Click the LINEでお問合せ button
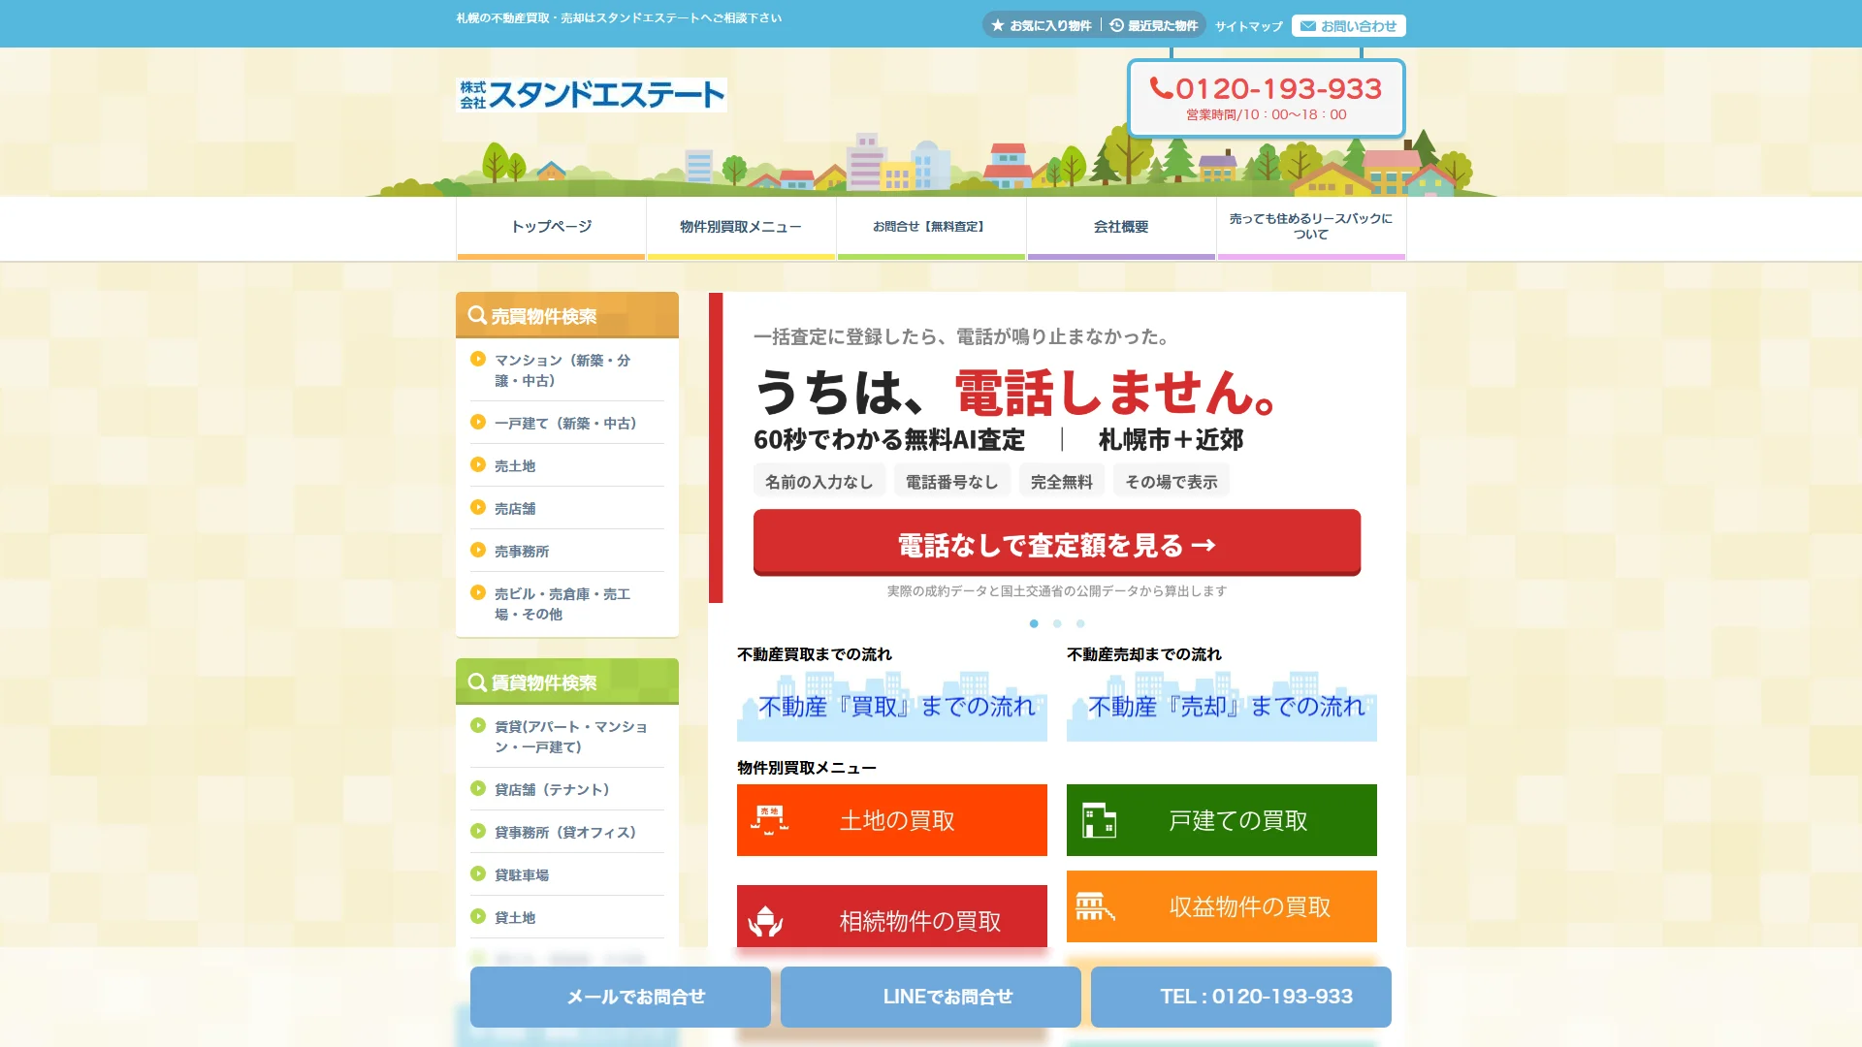This screenshot has height=1047, width=1862. click(x=931, y=997)
